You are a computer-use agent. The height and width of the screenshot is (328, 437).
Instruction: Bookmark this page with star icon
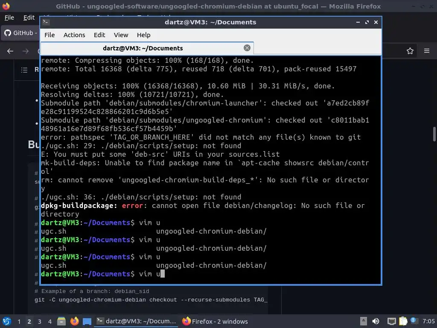[x=410, y=51]
